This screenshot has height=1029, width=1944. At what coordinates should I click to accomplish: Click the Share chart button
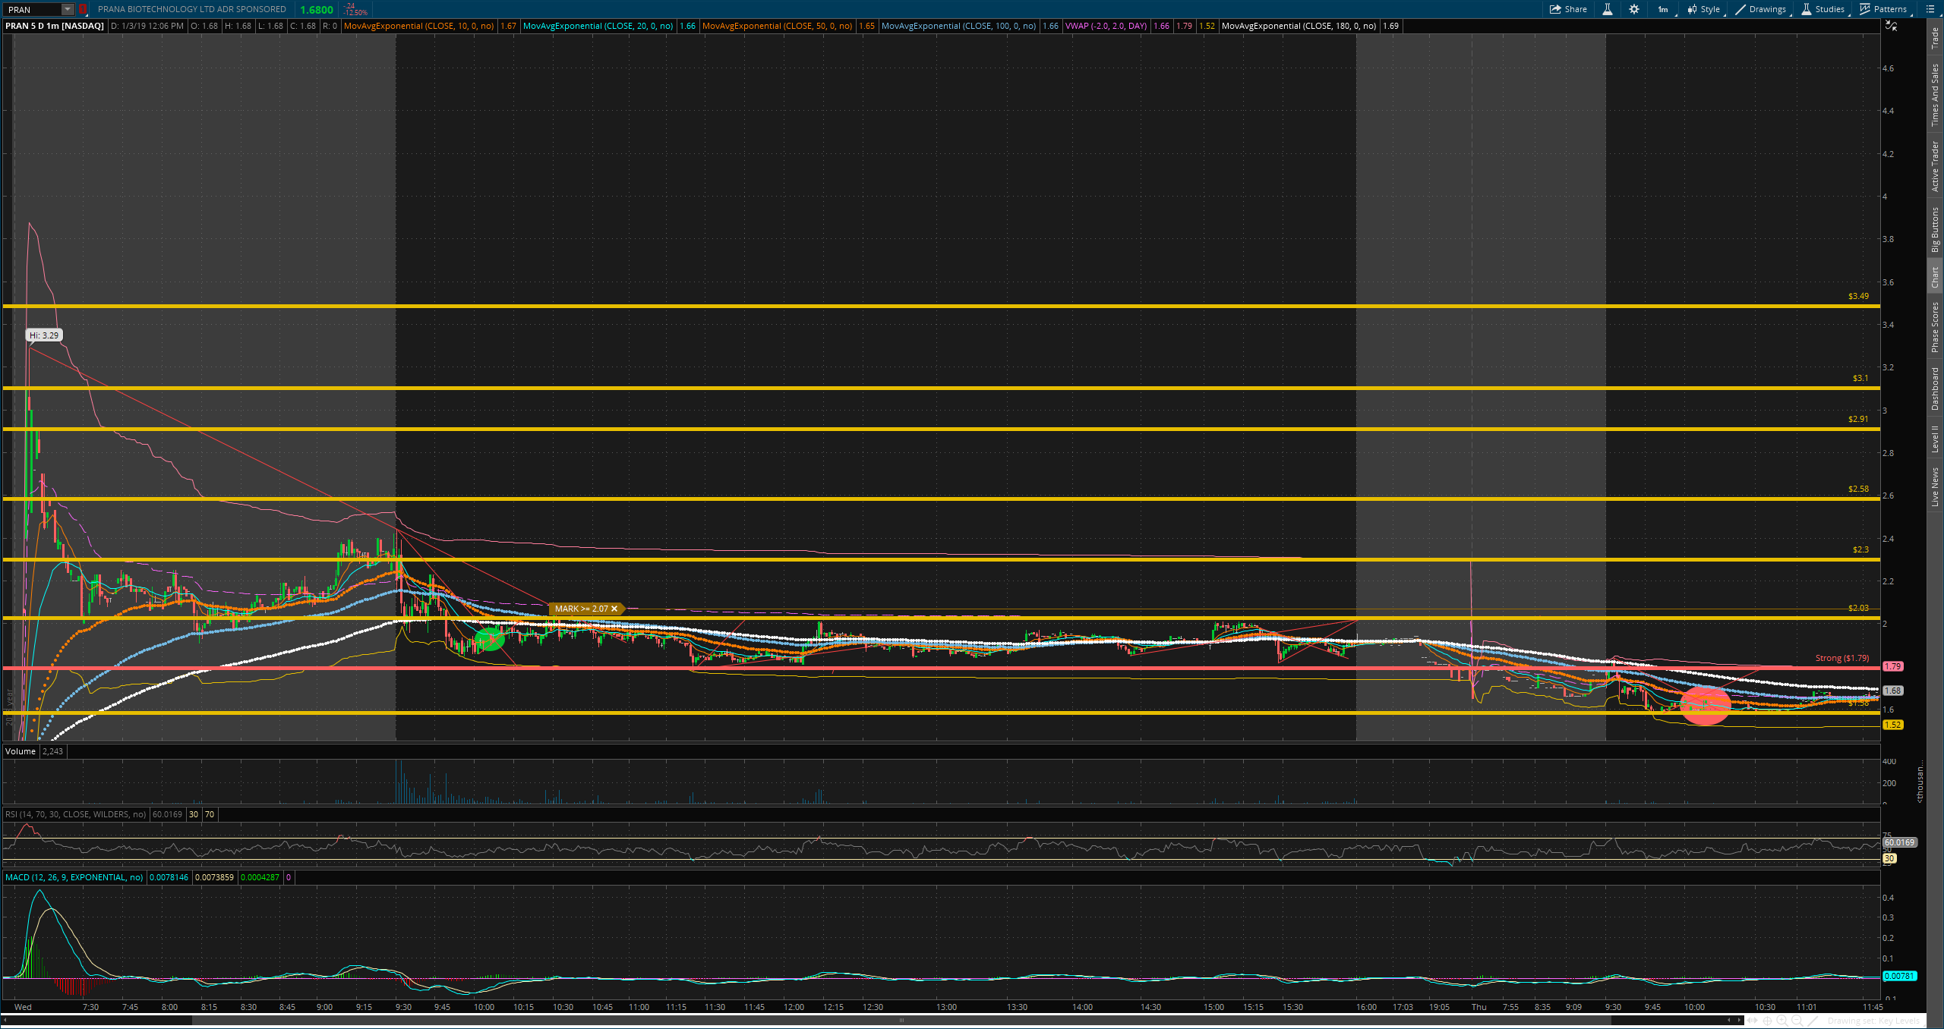pos(1568,9)
